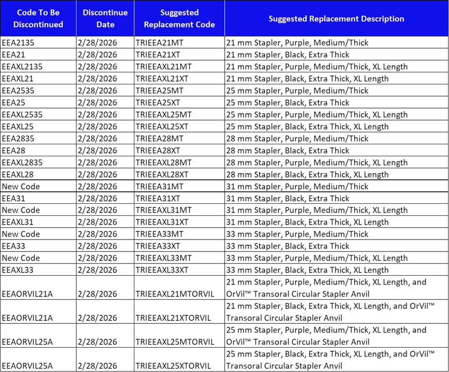Select the EEAXL33 code cell
Viewport: 449px width, 372px height.
tap(18, 270)
